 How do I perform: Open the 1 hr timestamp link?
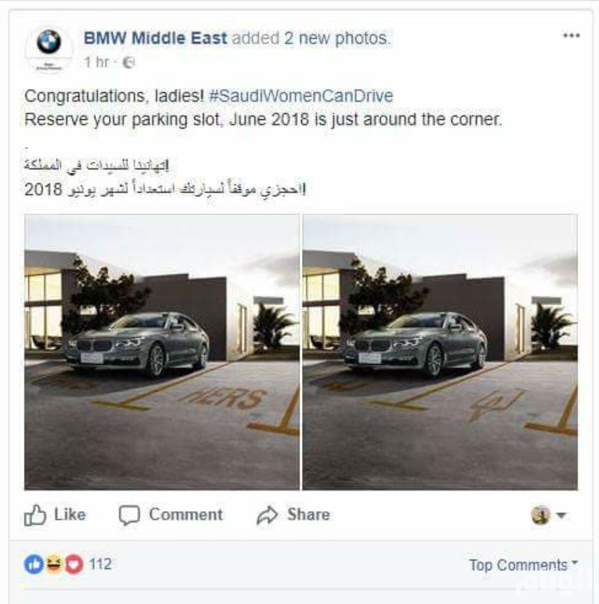(x=97, y=62)
